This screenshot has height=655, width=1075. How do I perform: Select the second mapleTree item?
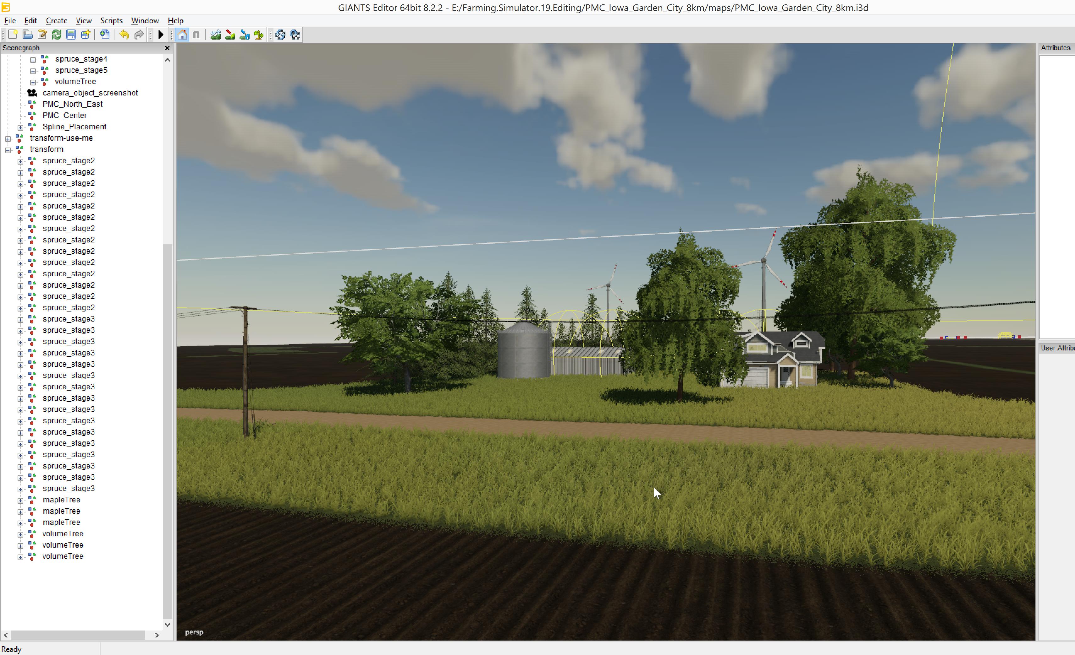(x=62, y=511)
